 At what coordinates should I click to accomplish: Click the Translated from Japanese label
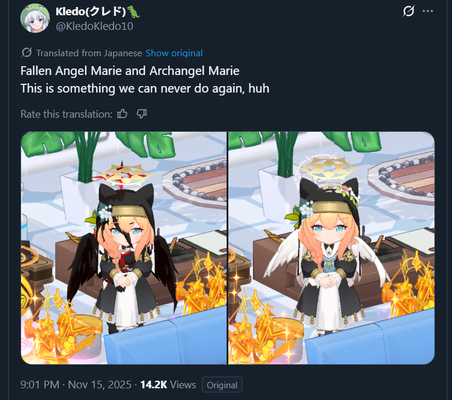click(x=89, y=53)
